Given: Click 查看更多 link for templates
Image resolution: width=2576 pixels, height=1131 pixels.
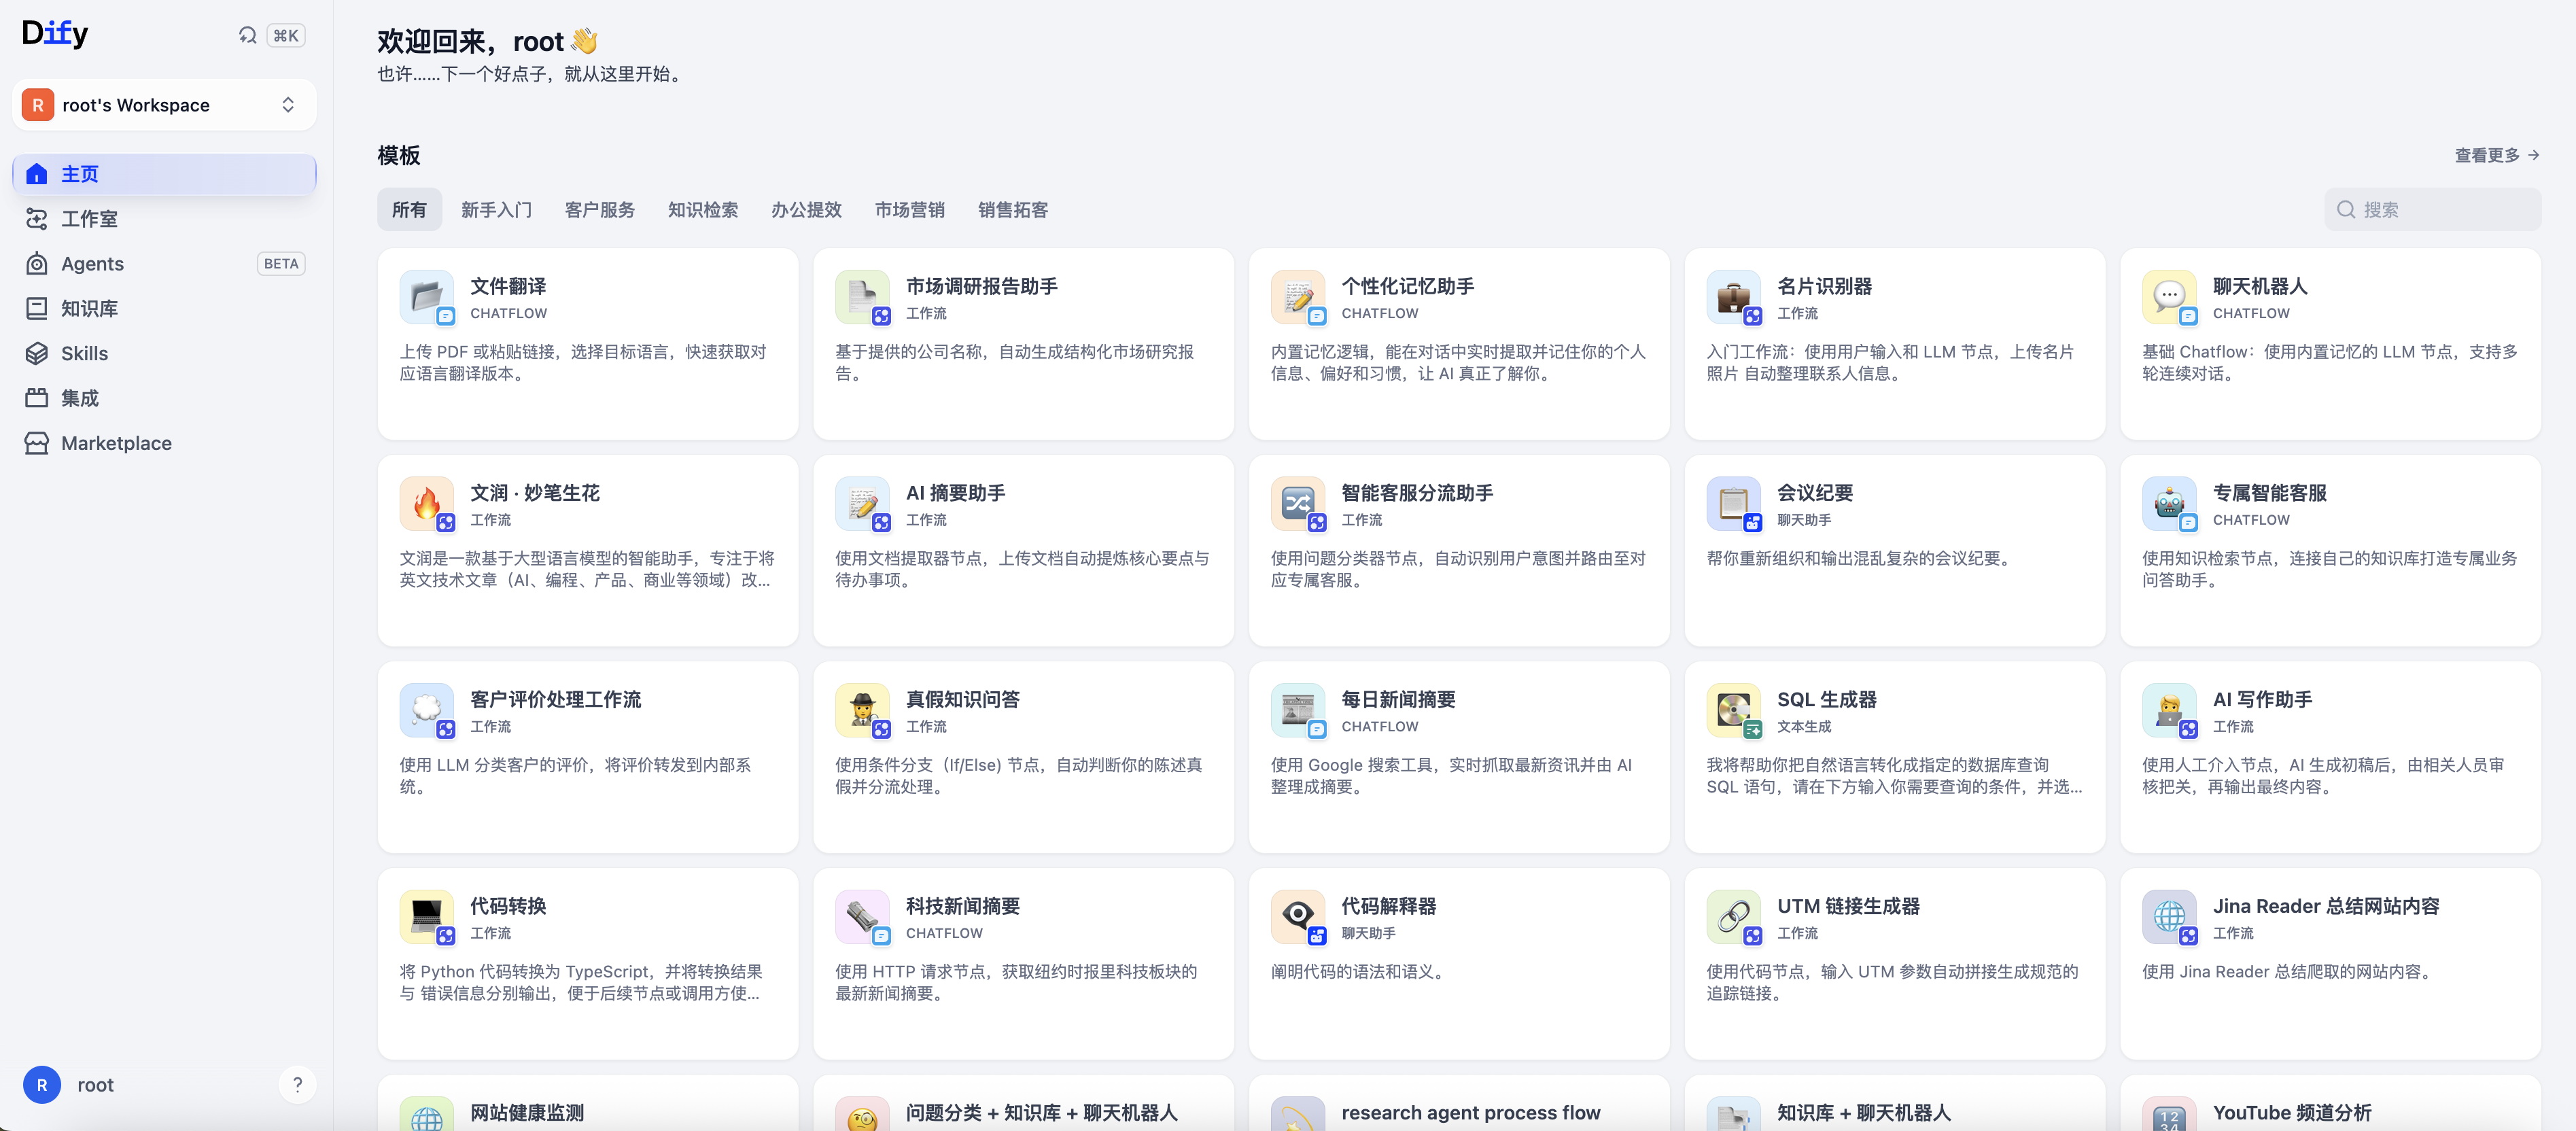Looking at the screenshot, I should [2497, 155].
